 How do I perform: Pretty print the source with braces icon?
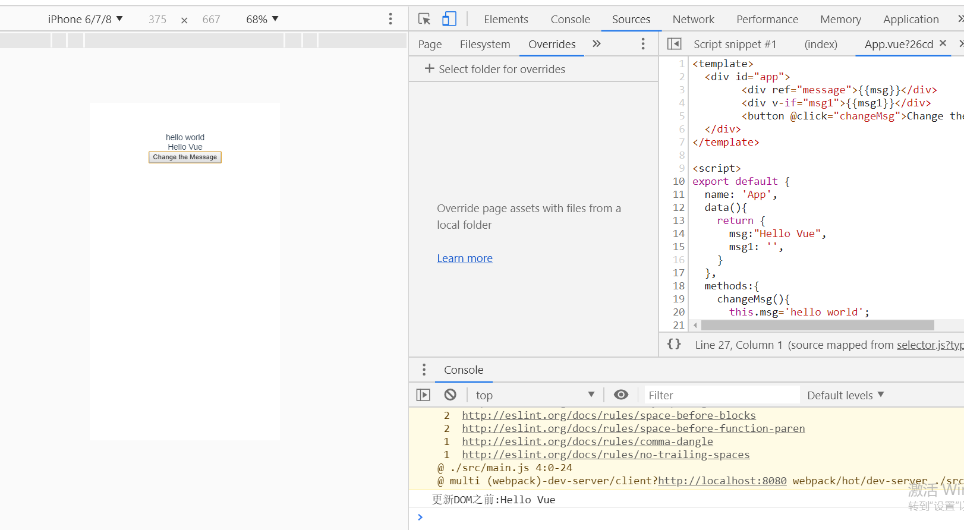coord(674,344)
